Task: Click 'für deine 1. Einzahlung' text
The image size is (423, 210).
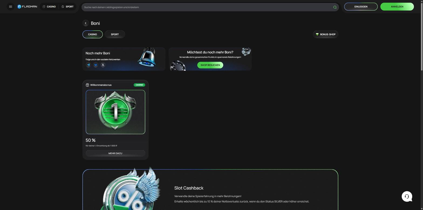Action: 101,146
